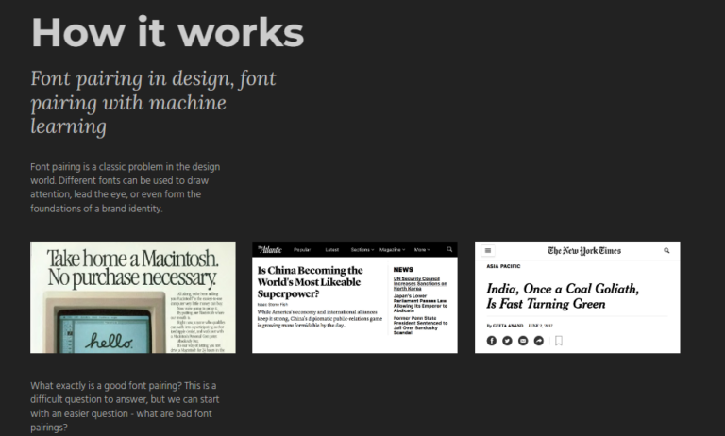The width and height of the screenshot is (725, 436).
Task: Click the Facebook share icon
Action: click(491, 341)
